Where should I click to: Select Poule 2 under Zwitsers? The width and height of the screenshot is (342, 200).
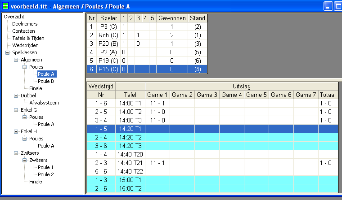(46, 174)
